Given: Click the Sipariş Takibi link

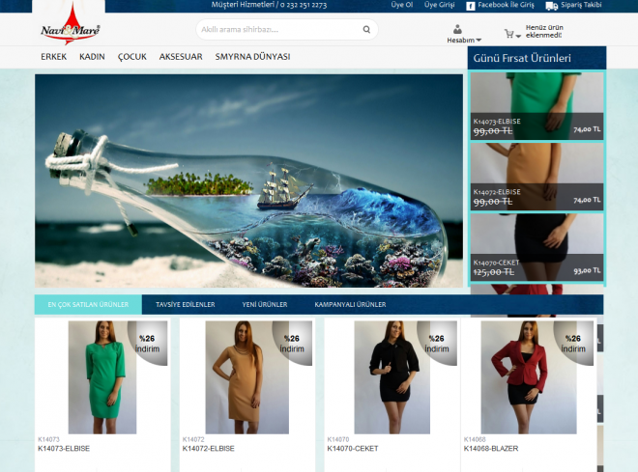Looking at the screenshot, I should [581, 5].
